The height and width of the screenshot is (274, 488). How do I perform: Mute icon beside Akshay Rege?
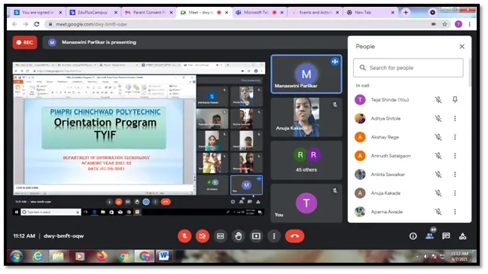438,137
